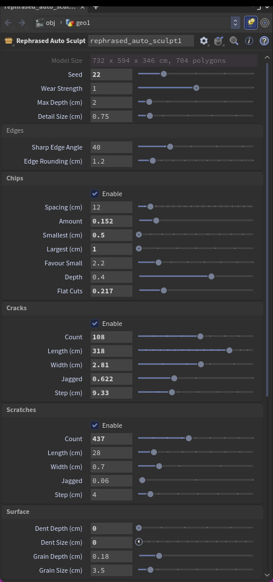The width and height of the screenshot is (273, 582).
Task: Collapse the Surface section header
Action: (132, 512)
